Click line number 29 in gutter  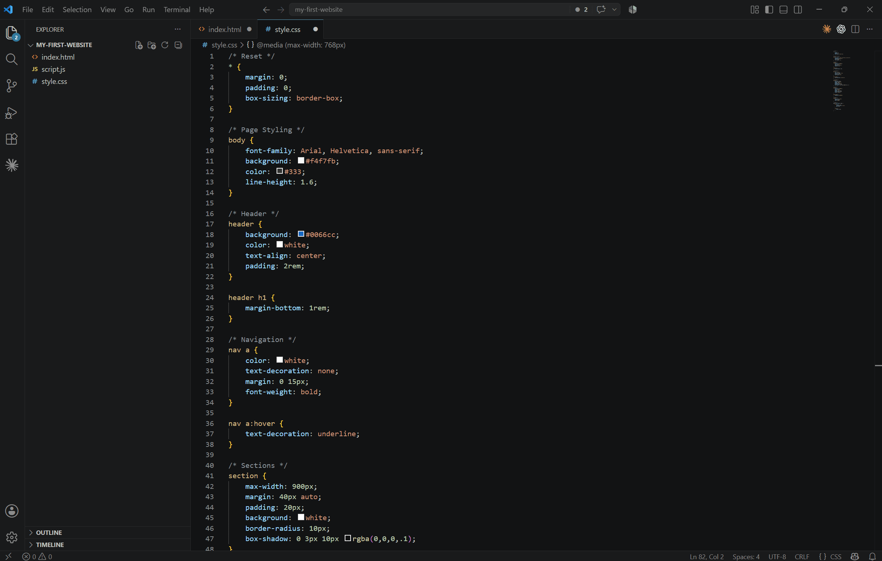[x=210, y=350]
